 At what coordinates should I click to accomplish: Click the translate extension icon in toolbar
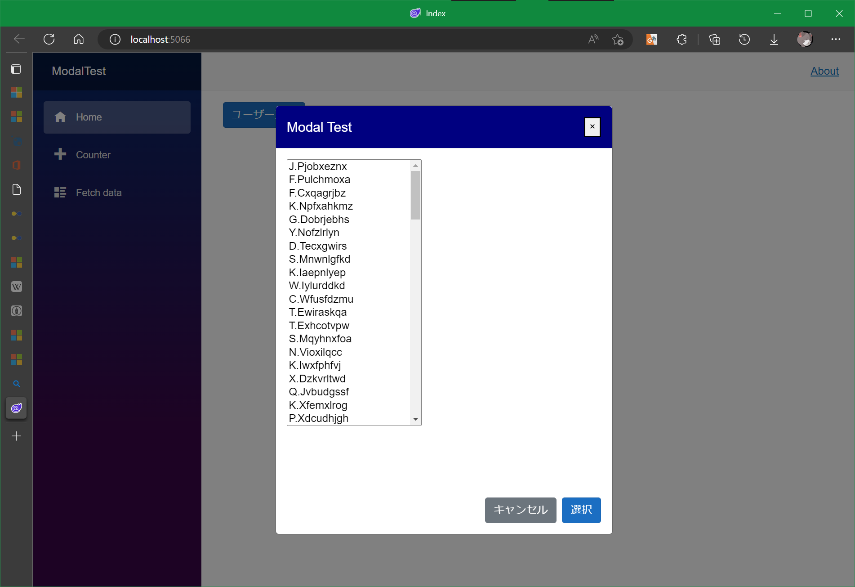point(652,40)
